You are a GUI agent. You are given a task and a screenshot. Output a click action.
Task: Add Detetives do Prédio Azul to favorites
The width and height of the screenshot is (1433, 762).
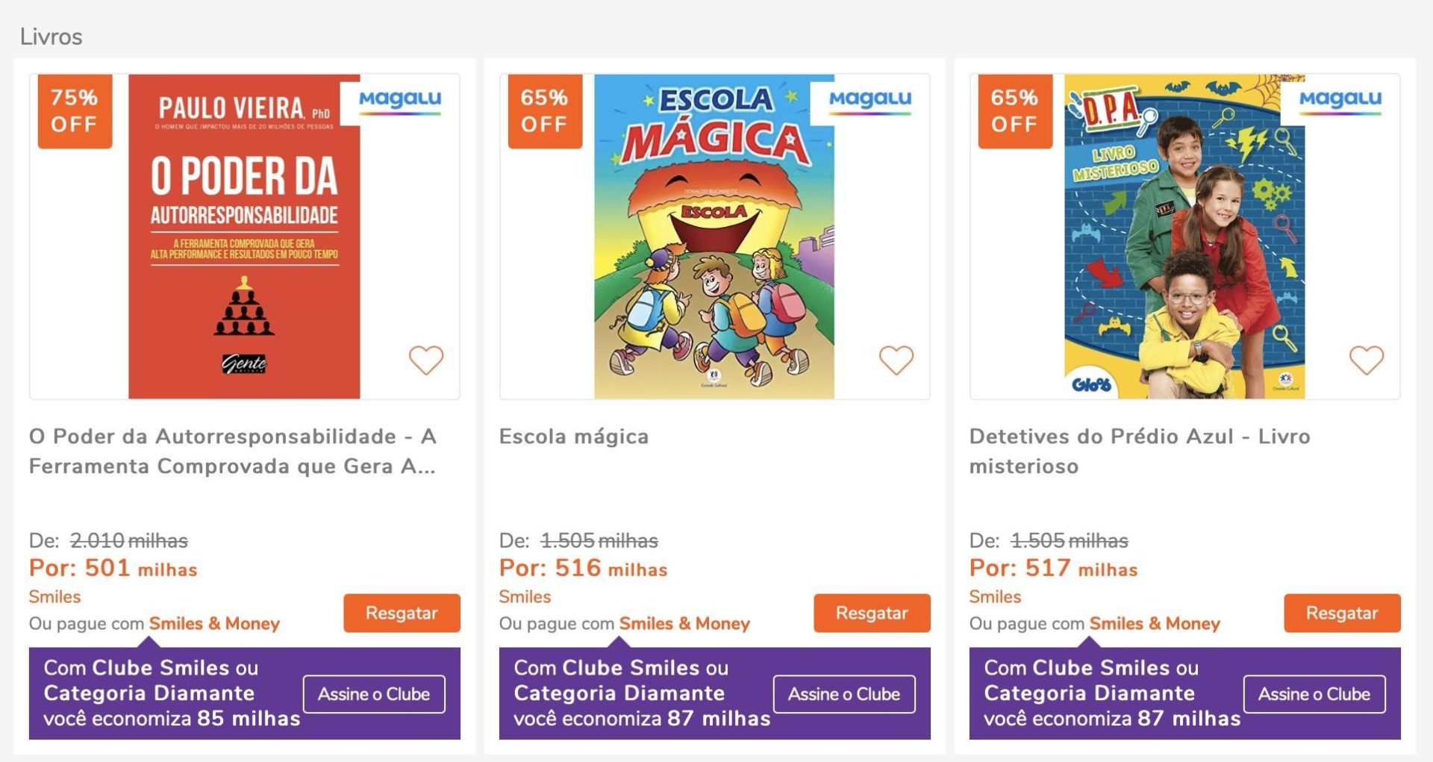[1366, 360]
